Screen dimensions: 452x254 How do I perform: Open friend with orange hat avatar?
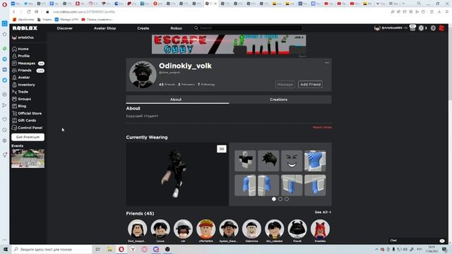pos(206,229)
